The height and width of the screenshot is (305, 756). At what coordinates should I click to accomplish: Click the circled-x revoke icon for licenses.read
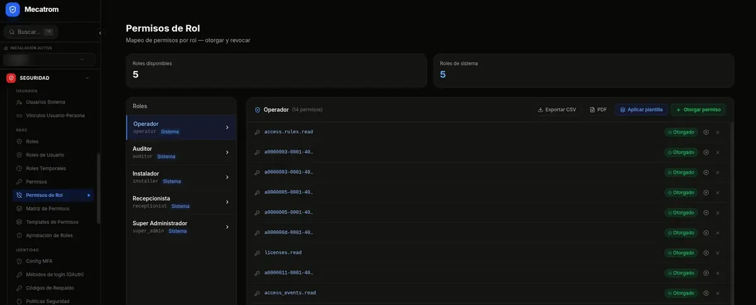point(706,253)
